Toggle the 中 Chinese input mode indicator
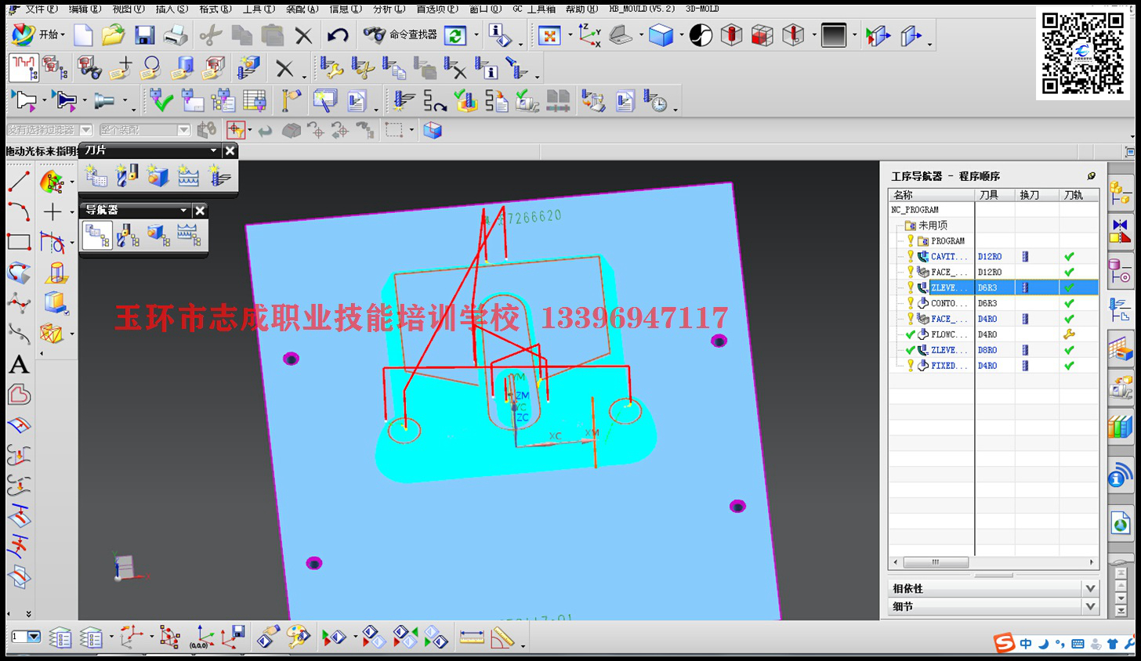This screenshot has height=661, width=1141. pos(1026,644)
